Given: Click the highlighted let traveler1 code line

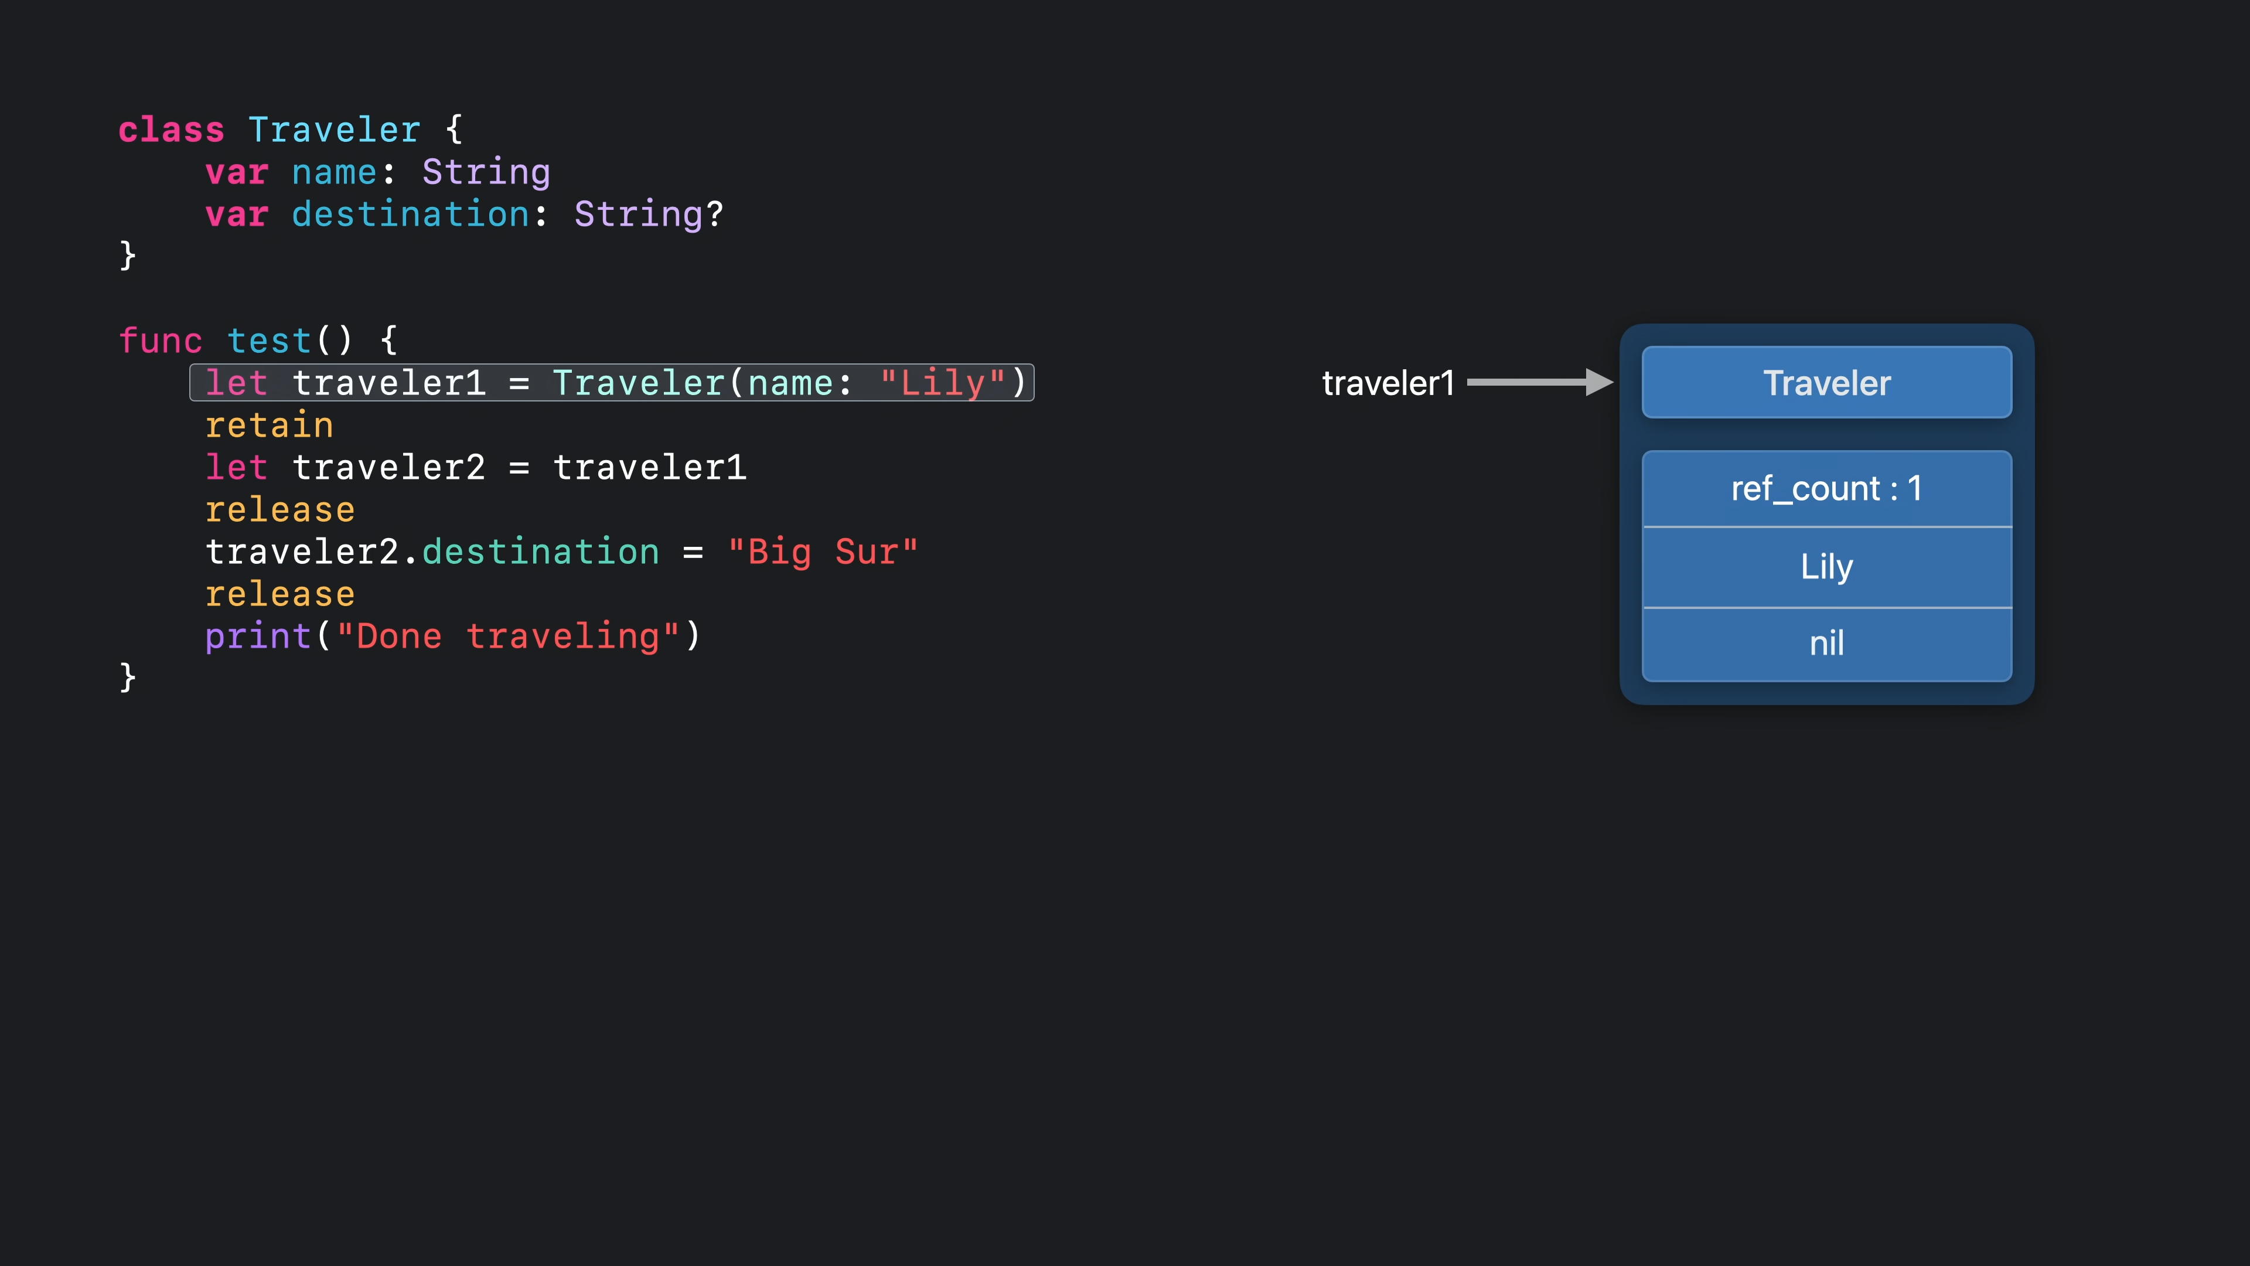Looking at the screenshot, I should pyautogui.click(x=611, y=383).
